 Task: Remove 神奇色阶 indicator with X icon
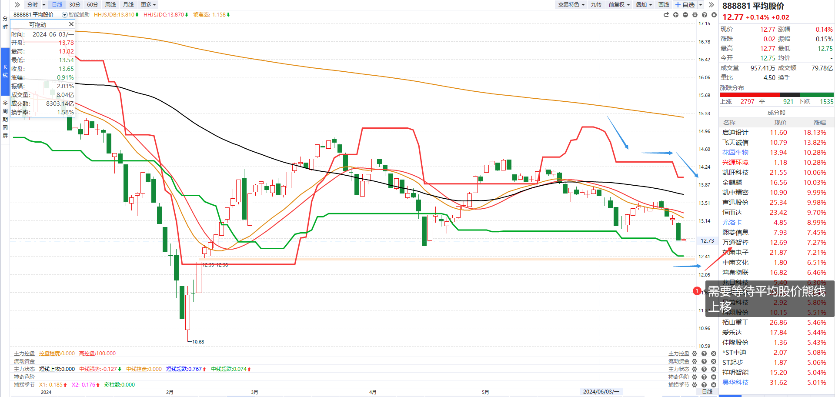714,377
